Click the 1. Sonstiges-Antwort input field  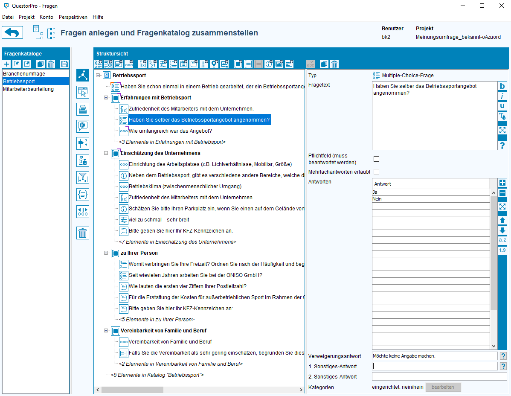[x=434, y=366]
